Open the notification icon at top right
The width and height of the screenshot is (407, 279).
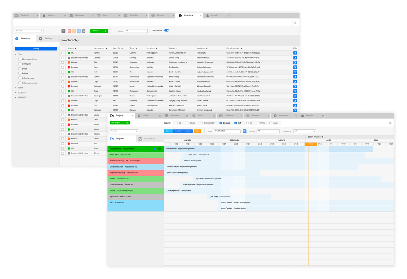[390, 122]
